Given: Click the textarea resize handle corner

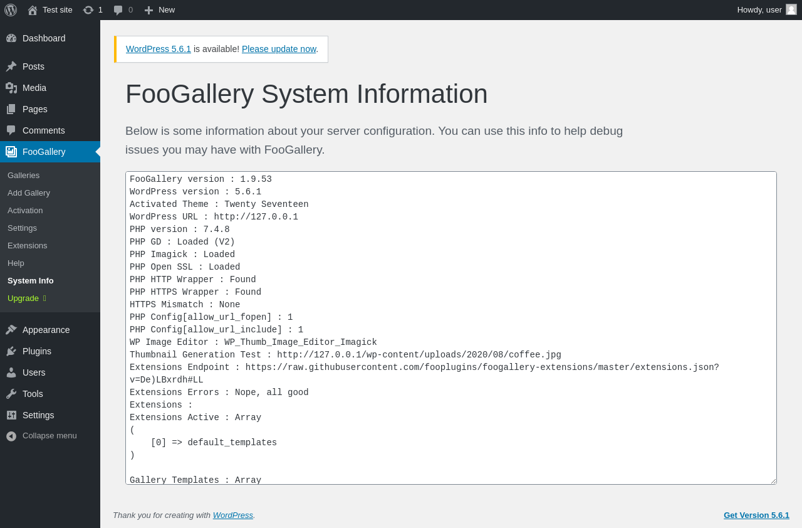Looking at the screenshot, I should (x=773, y=480).
